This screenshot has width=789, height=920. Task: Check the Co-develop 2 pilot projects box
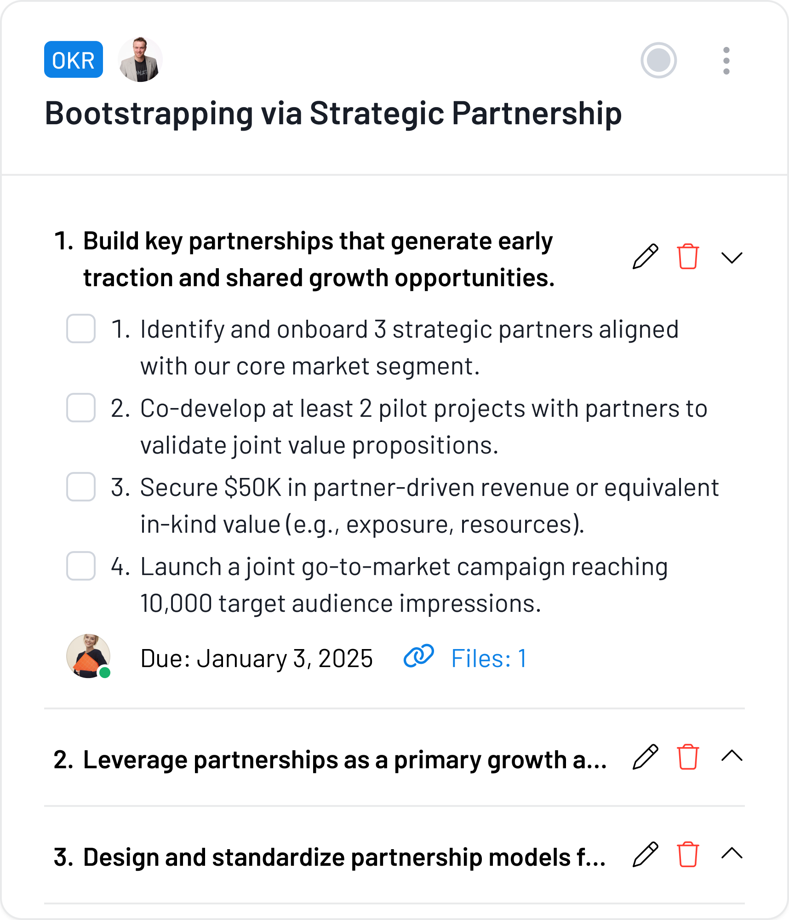(81, 408)
